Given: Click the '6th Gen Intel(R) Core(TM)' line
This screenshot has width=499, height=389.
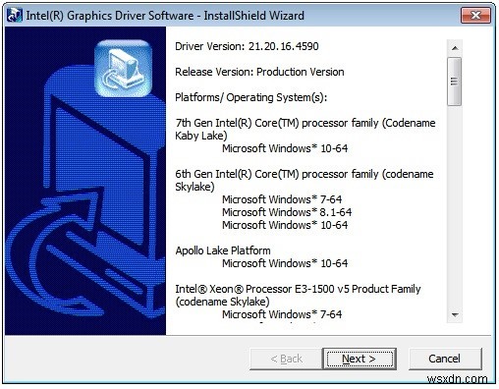Looking at the screenshot, I should tap(305, 174).
